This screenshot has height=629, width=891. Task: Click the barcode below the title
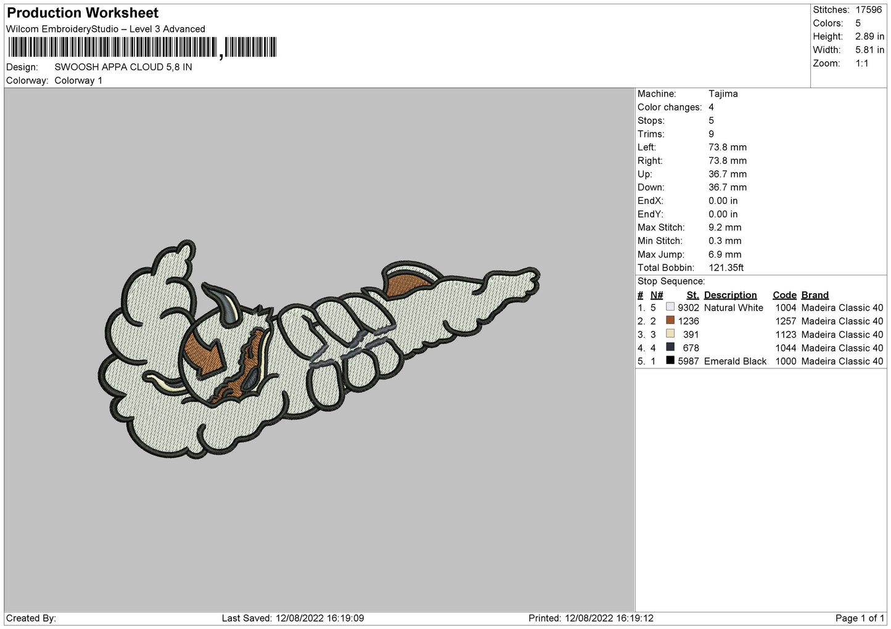coord(142,47)
